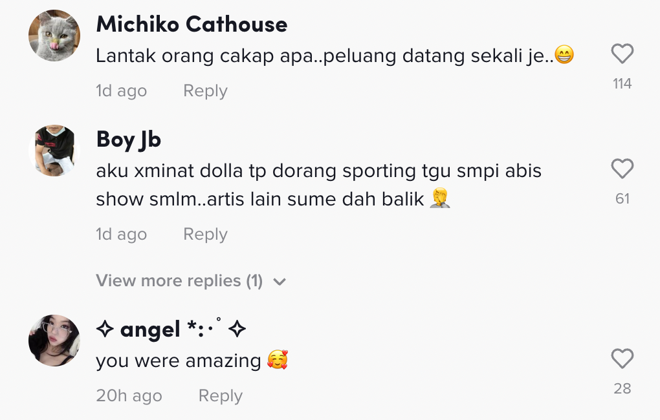660x420 pixels.
Task: Like angel's "you were amazing" comment
Action: pos(622,359)
